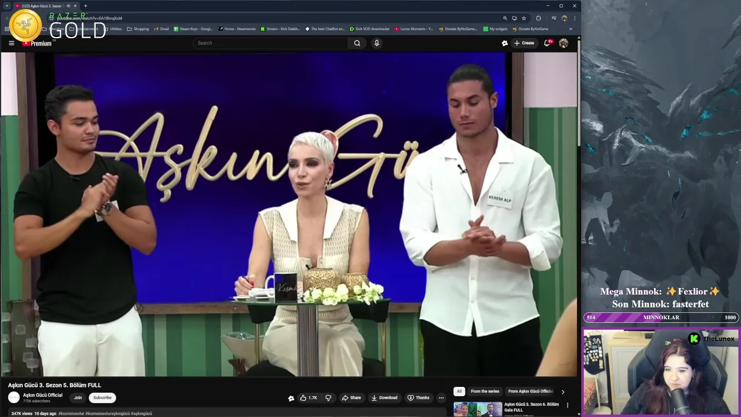Open Lunox Moments bookmark
Image resolution: width=741 pixels, height=417 pixels.
click(x=413, y=29)
